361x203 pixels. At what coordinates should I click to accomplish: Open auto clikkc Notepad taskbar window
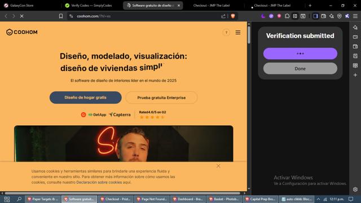[x=297, y=199]
